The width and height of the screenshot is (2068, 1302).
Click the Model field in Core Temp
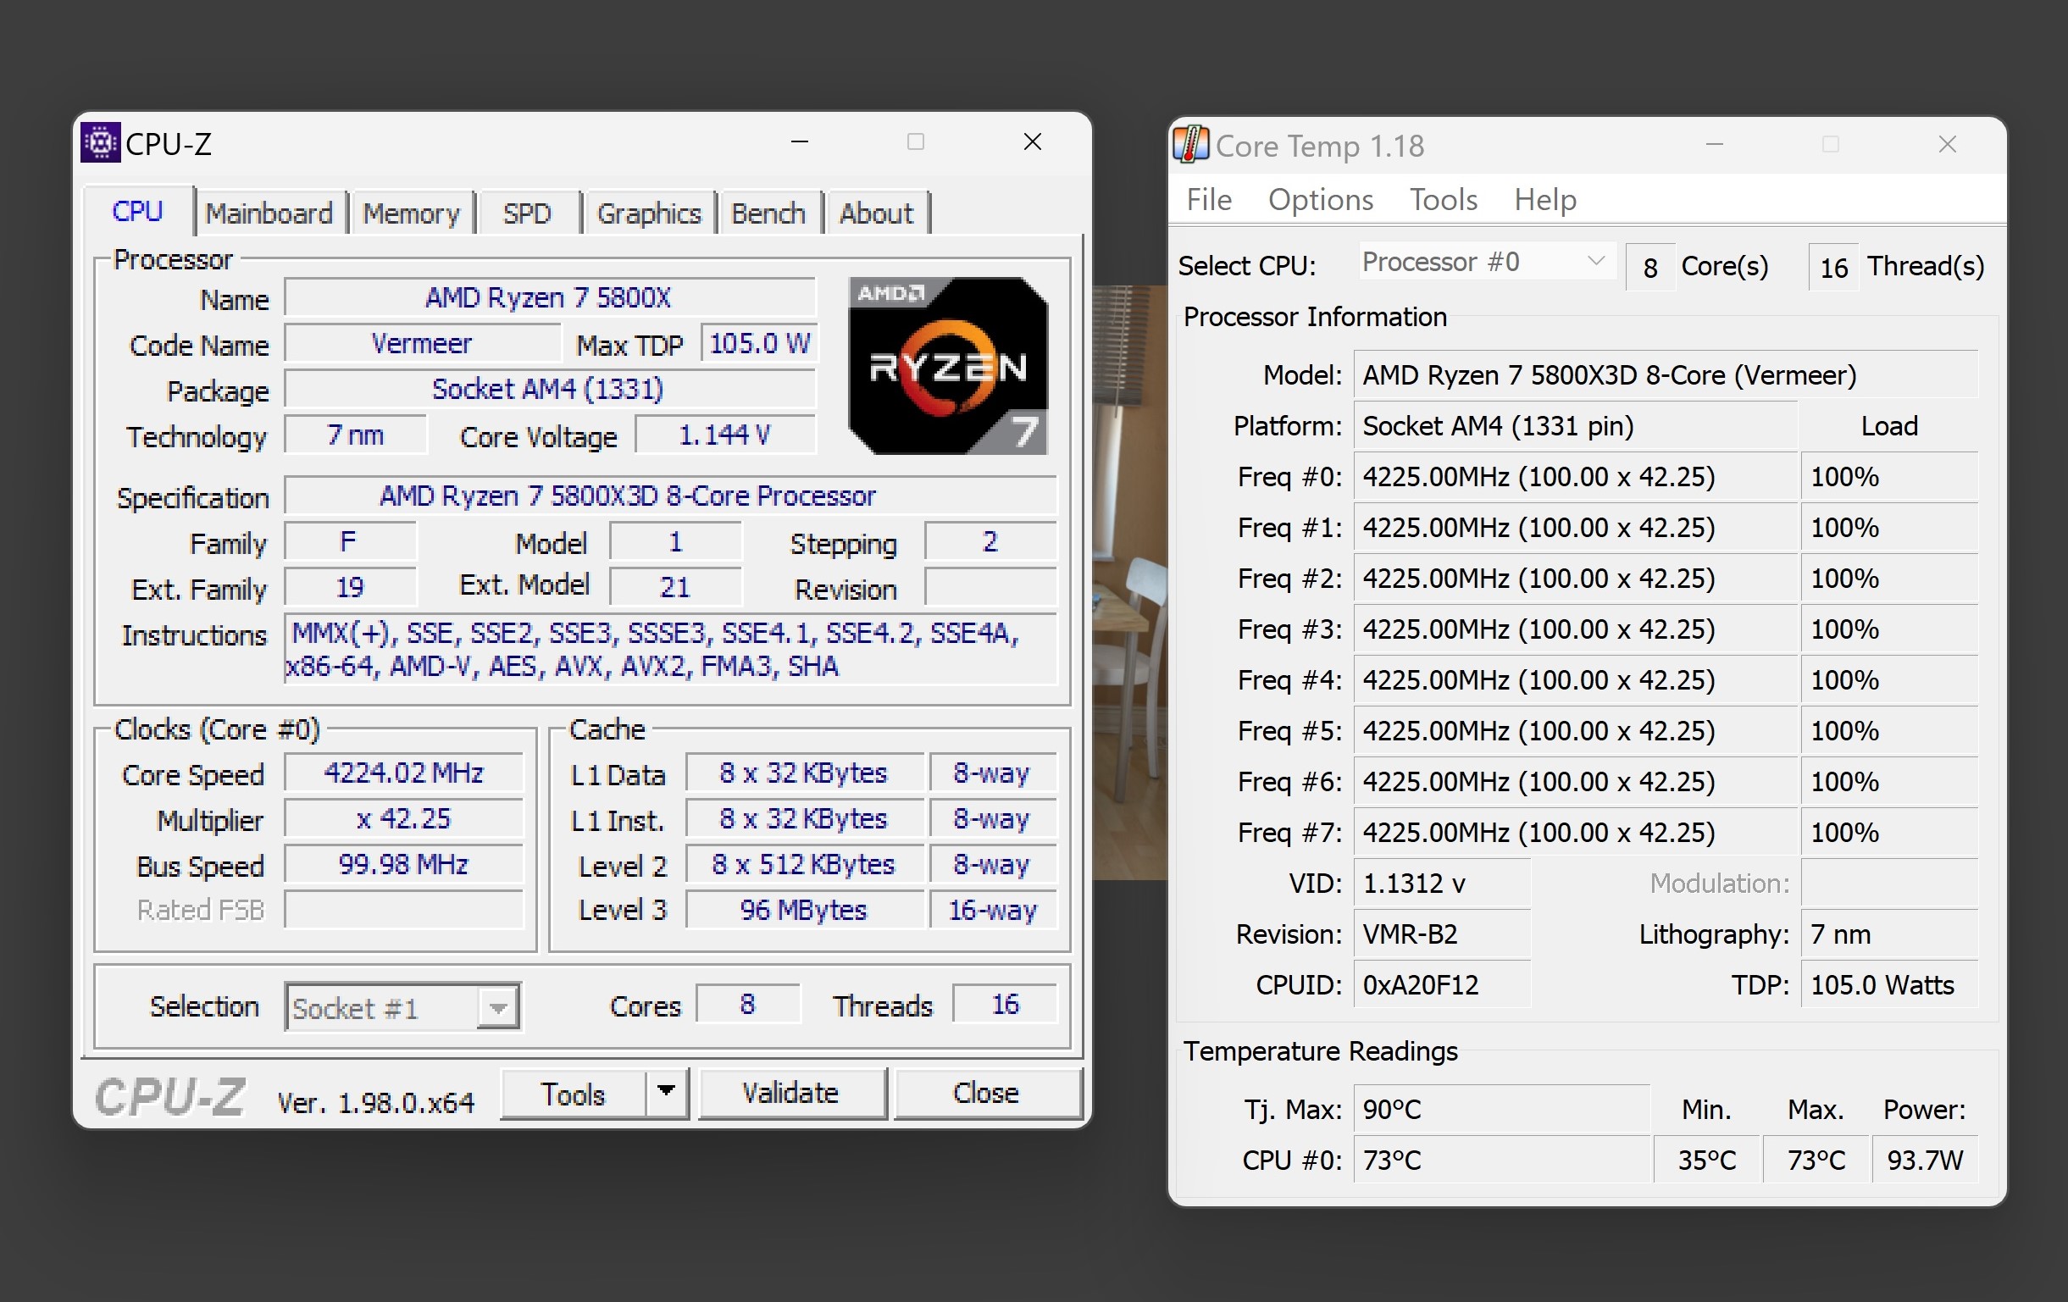(x=1666, y=374)
